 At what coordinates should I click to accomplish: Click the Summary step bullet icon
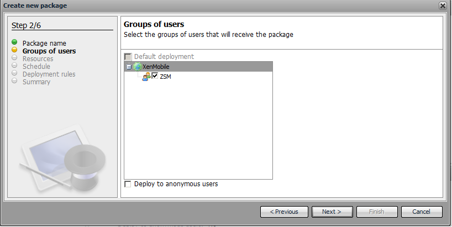click(14, 81)
